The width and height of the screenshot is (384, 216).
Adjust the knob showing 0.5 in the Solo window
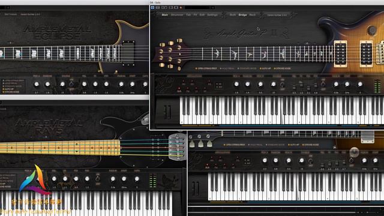pos(260,84)
